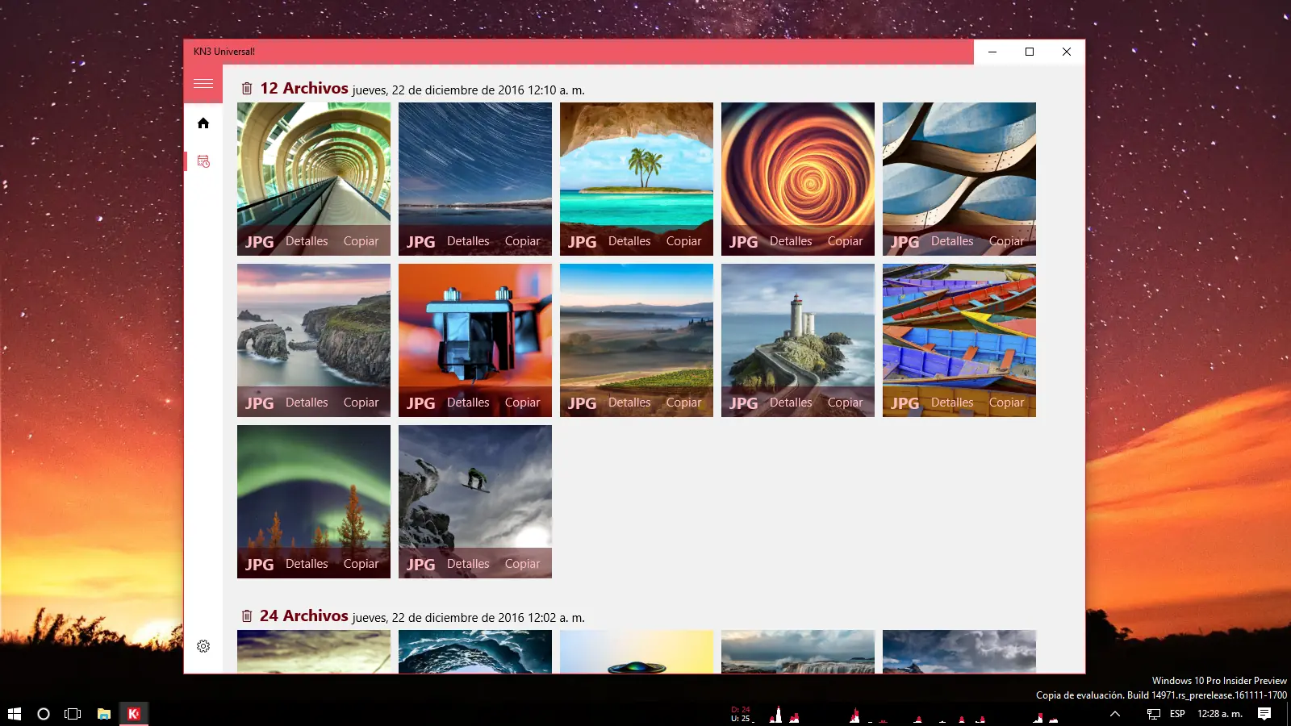1291x726 pixels.
Task: Click Copiar on the snowboarder image
Action: coord(522,564)
